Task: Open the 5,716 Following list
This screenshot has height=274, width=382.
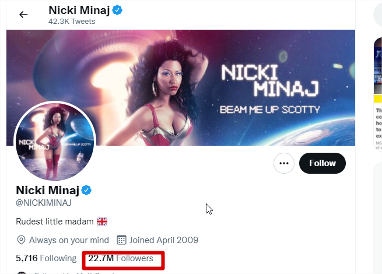Action: coord(46,258)
